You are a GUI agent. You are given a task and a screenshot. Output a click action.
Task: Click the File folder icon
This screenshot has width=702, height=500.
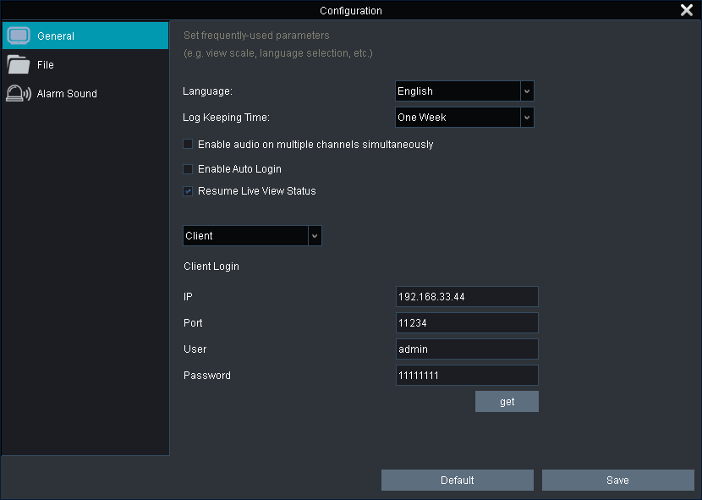click(x=19, y=65)
